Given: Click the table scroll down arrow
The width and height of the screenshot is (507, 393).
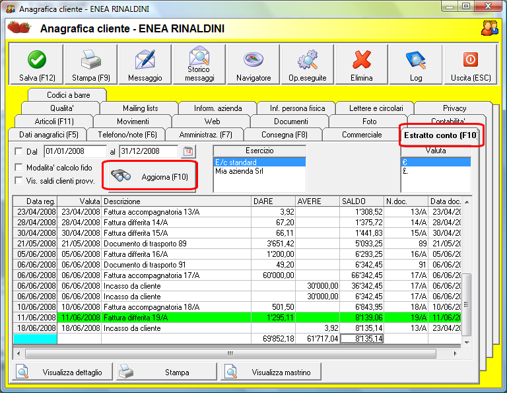Looking at the screenshot, I should coord(467,342).
